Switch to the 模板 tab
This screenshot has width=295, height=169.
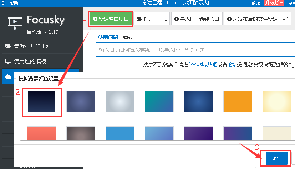128,37
